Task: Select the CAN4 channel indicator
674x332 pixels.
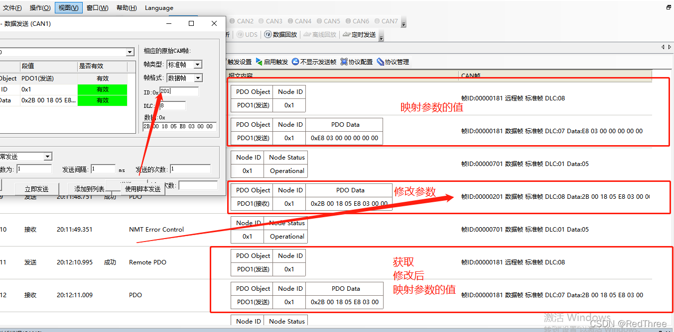Action: pos(299,21)
